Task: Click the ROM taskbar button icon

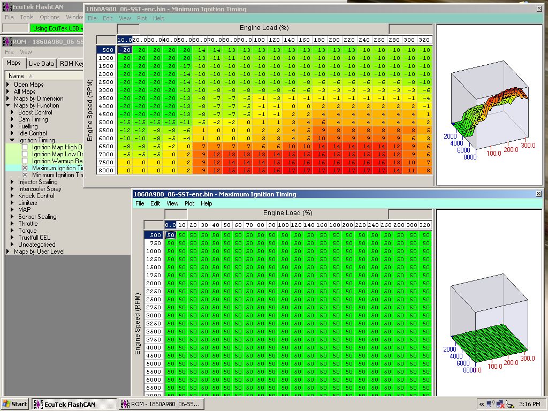Action: point(125,404)
